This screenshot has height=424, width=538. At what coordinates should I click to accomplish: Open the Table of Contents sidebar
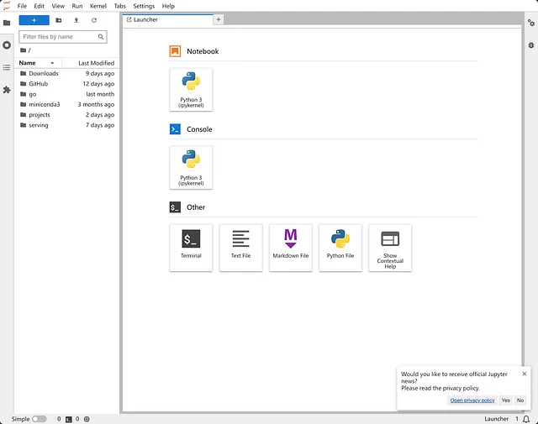coord(7,67)
